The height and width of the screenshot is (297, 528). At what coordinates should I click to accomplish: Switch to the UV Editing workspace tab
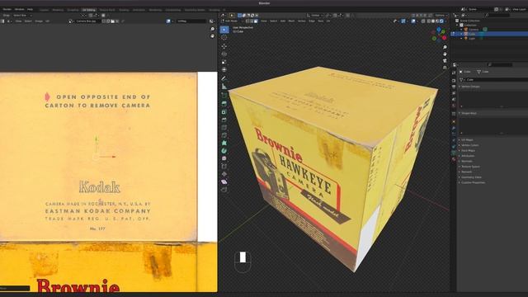[89, 10]
